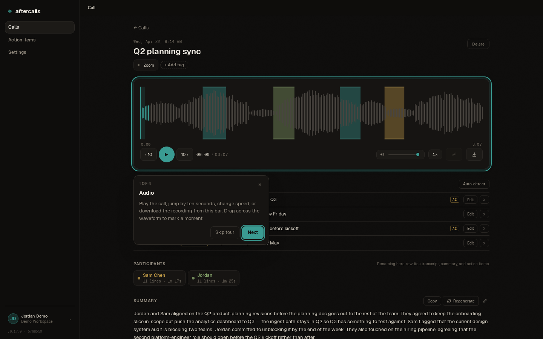Click AI badge on before kickoff item

pyautogui.click(x=454, y=229)
